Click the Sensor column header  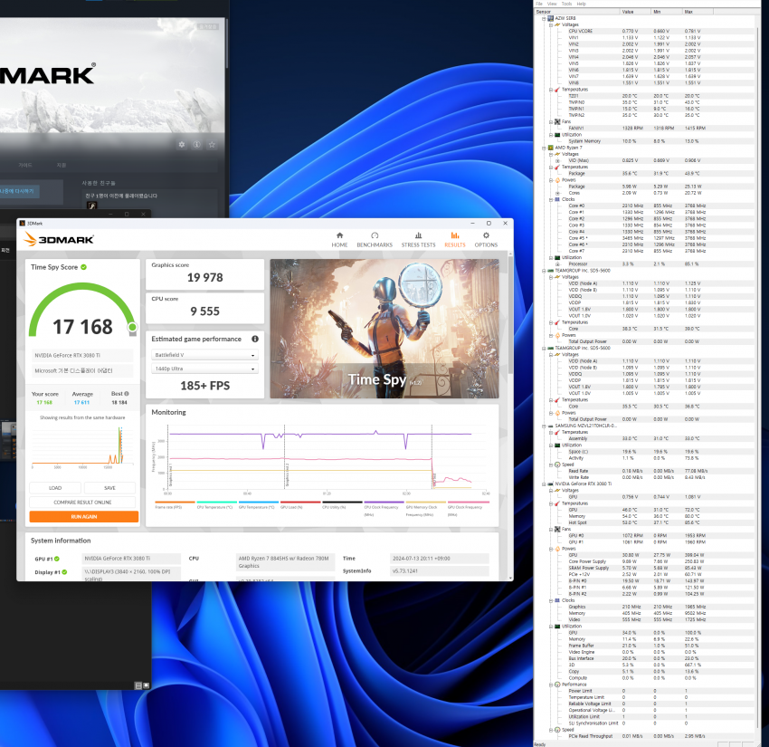576,12
